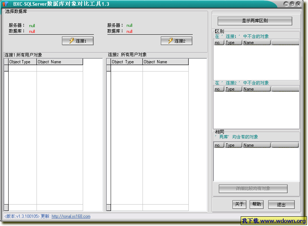Open 帮助 help button

click(x=256, y=204)
